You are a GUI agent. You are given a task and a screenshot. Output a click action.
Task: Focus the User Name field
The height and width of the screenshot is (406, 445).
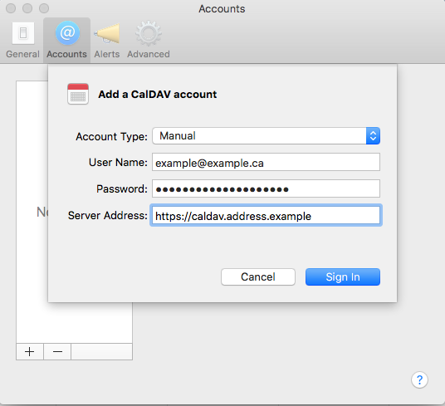pyautogui.click(x=266, y=162)
